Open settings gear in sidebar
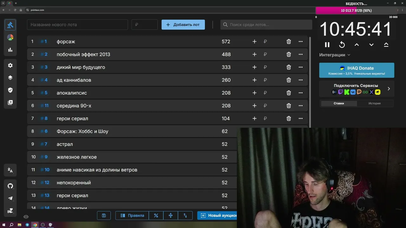The height and width of the screenshot is (228, 406). coord(10,65)
